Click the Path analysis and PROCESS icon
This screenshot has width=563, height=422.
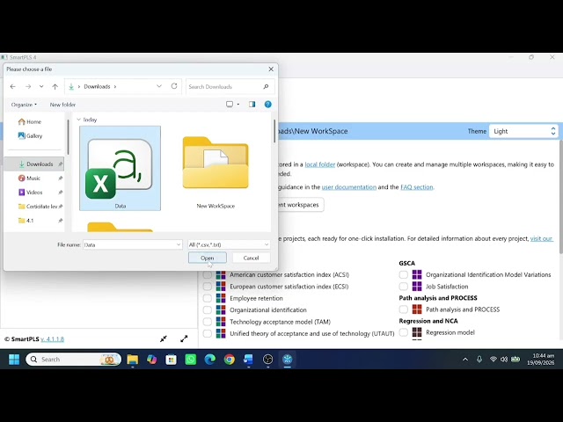point(417,309)
